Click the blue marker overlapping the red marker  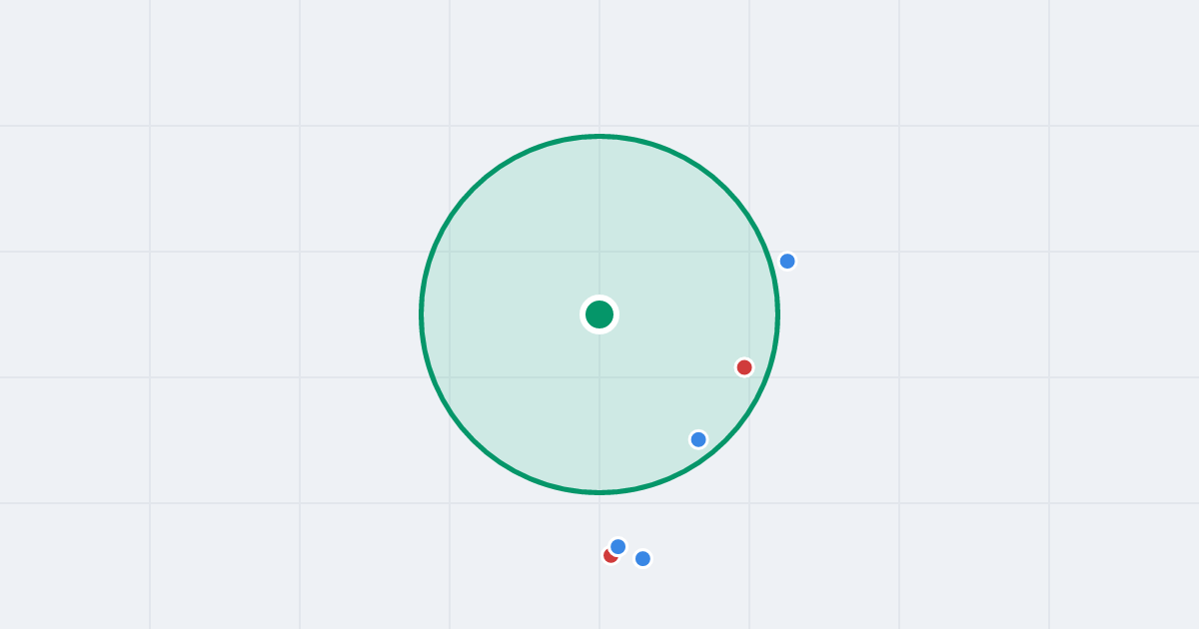[x=618, y=546]
